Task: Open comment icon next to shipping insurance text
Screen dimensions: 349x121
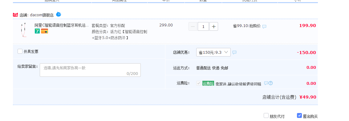Action: point(266,83)
